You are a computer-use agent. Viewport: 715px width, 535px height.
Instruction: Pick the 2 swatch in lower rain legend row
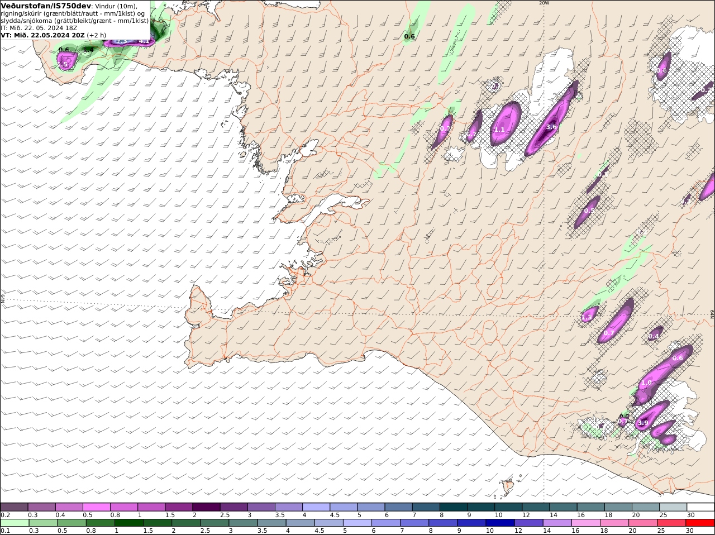(186, 523)
